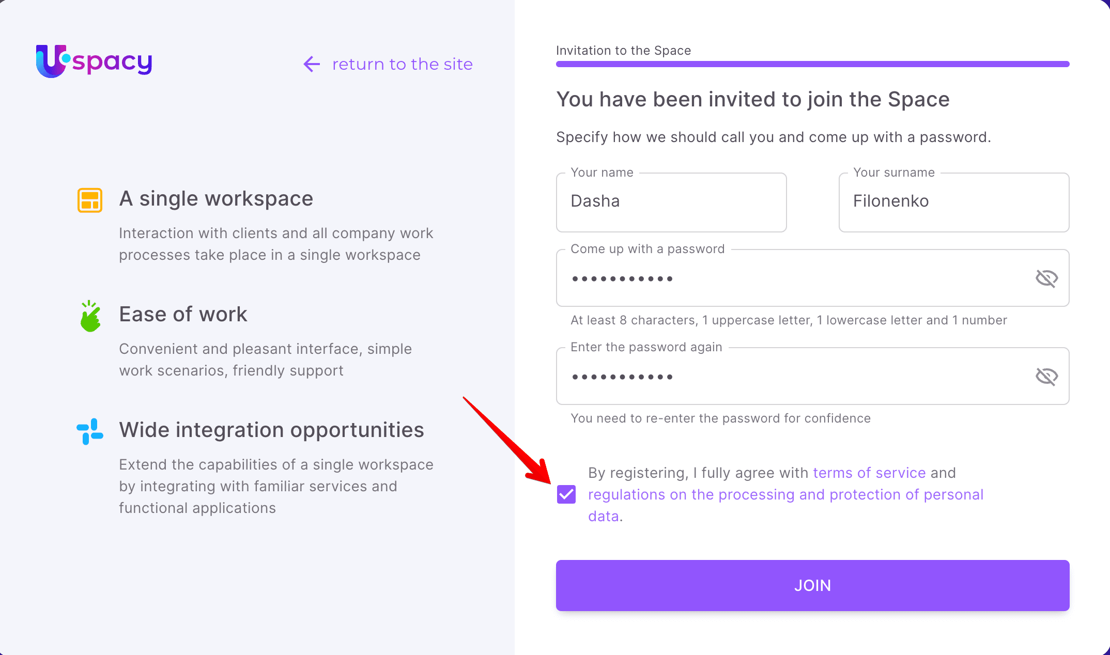The width and height of the screenshot is (1110, 655).
Task: Click the single workspace orange icon
Action: pyautogui.click(x=90, y=200)
